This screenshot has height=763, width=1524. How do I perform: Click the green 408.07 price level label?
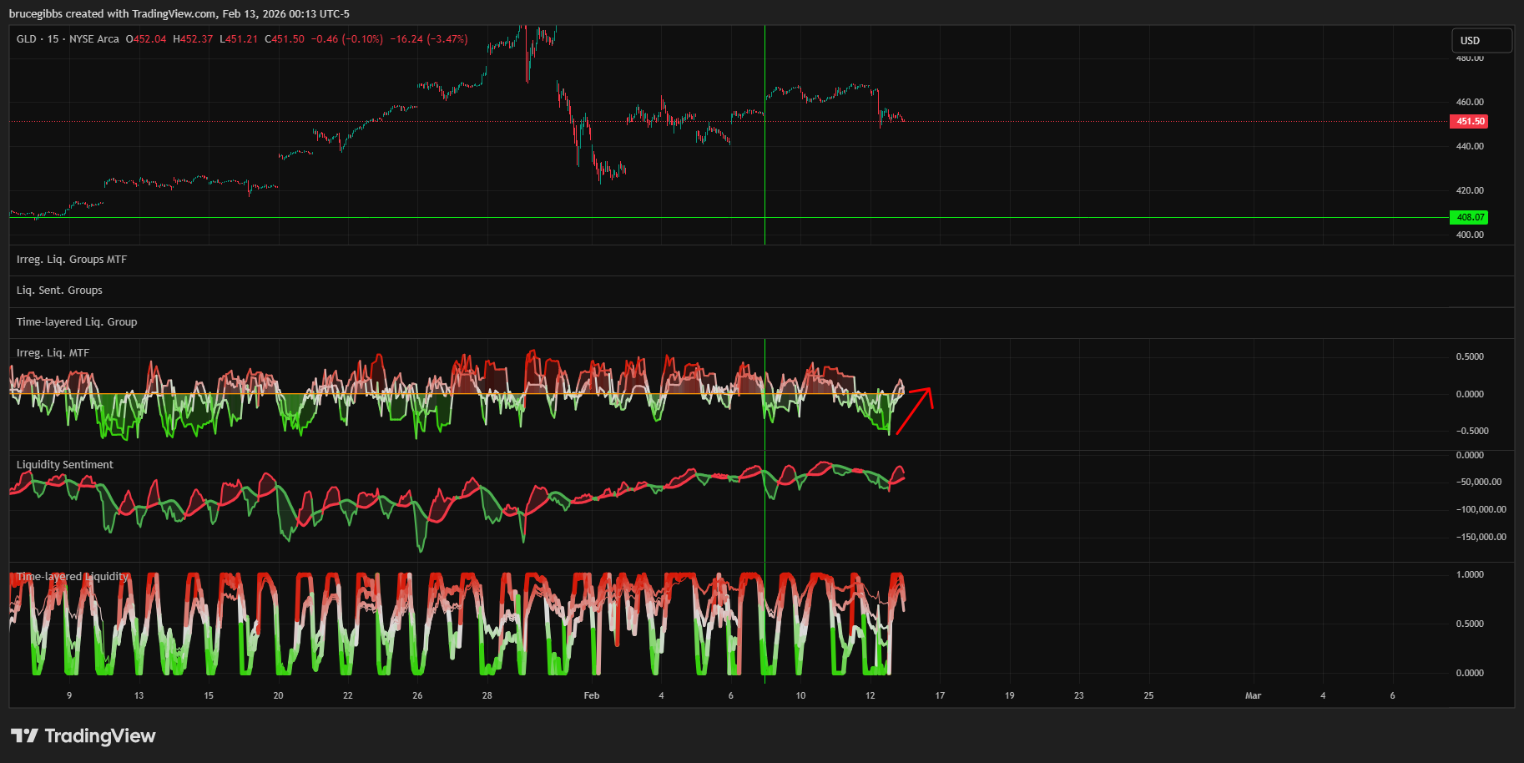click(x=1470, y=217)
